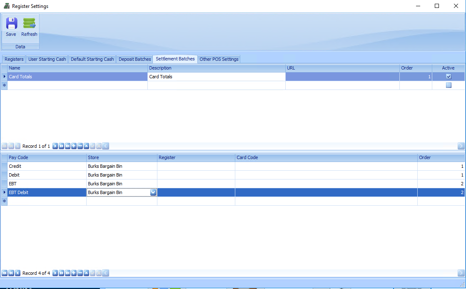The image size is (466, 289).
Task: Delete the record using upper navigator minus button
Action: (x=80, y=146)
